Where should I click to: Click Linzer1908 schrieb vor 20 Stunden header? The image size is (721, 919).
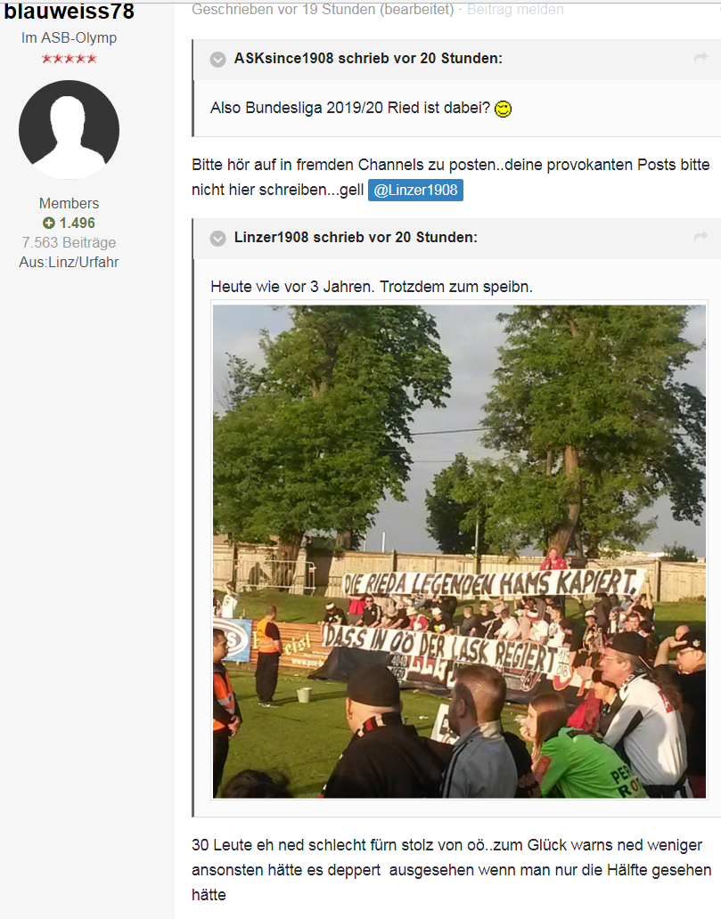[356, 237]
